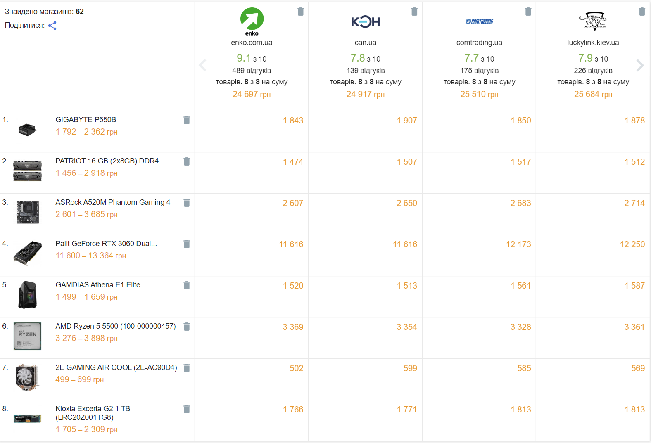The height and width of the screenshot is (443, 651).
Task: Click the enko store logo
Action: pos(252,21)
